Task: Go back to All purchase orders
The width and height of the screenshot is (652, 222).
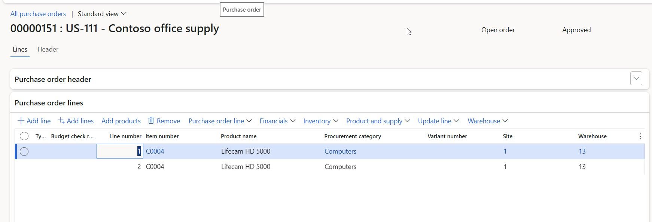Action: click(38, 14)
